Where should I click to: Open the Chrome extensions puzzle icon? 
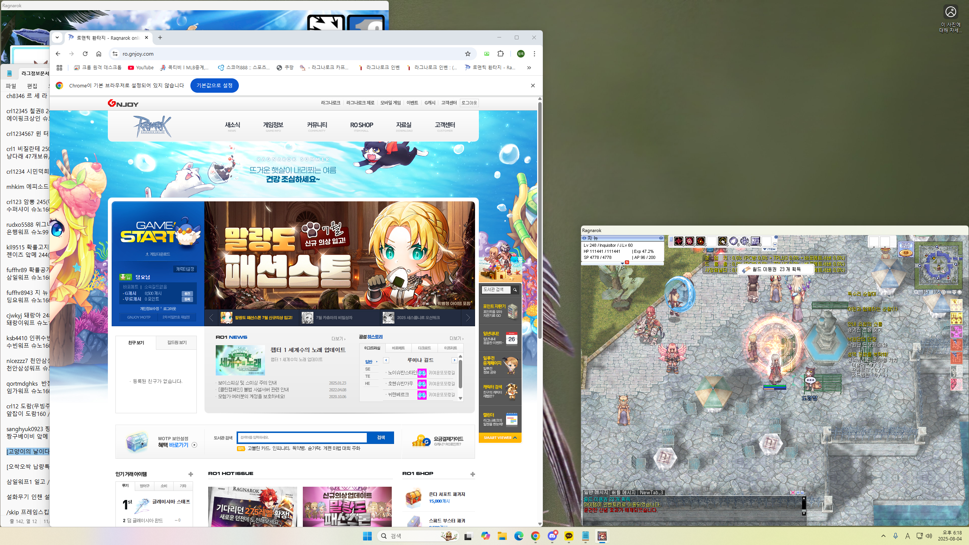point(501,54)
